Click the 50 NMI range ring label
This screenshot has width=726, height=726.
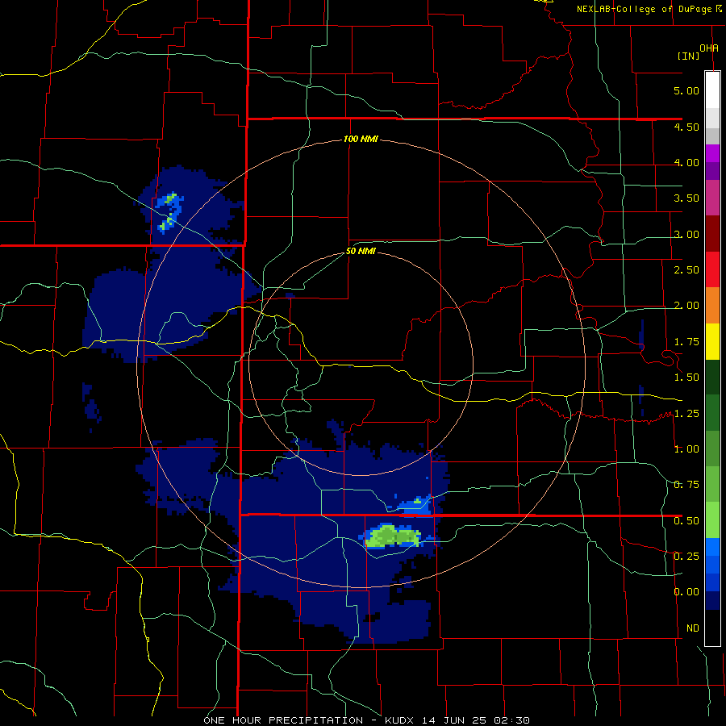pyautogui.click(x=361, y=252)
